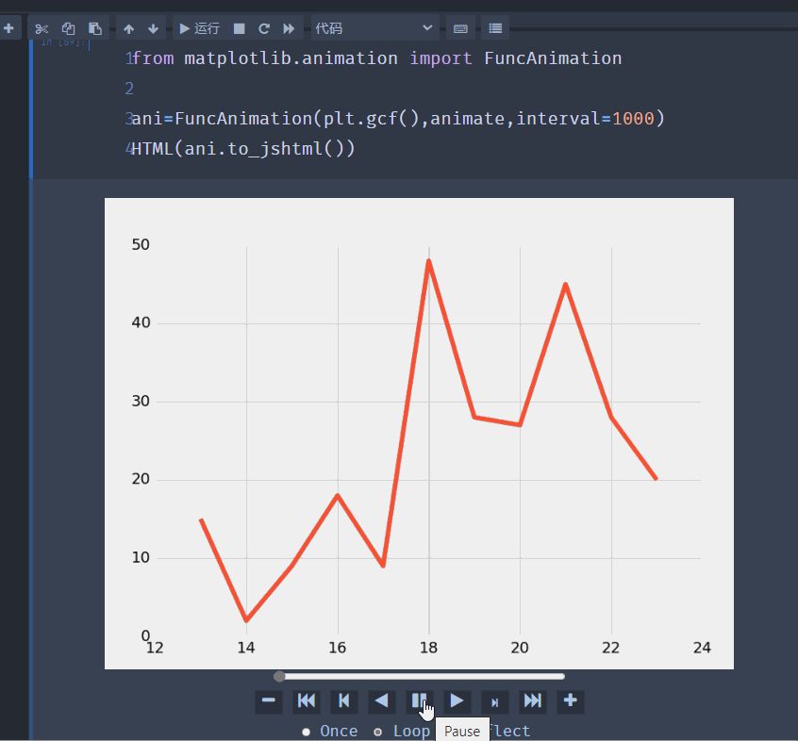798x741 pixels.
Task: Select the Loop playback mode radio
Action: pyautogui.click(x=377, y=732)
